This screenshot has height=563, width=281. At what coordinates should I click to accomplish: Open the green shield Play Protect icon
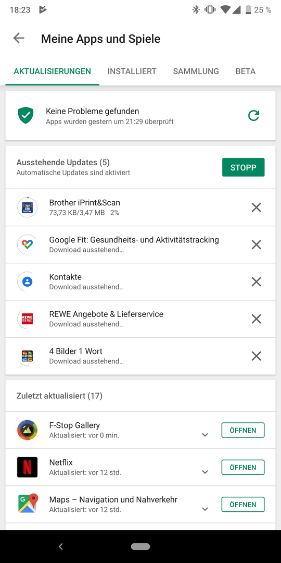coord(26,116)
